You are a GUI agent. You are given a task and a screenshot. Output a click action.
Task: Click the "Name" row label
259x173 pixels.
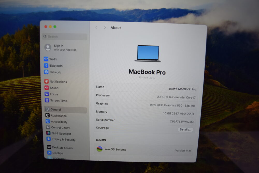(x=100, y=87)
